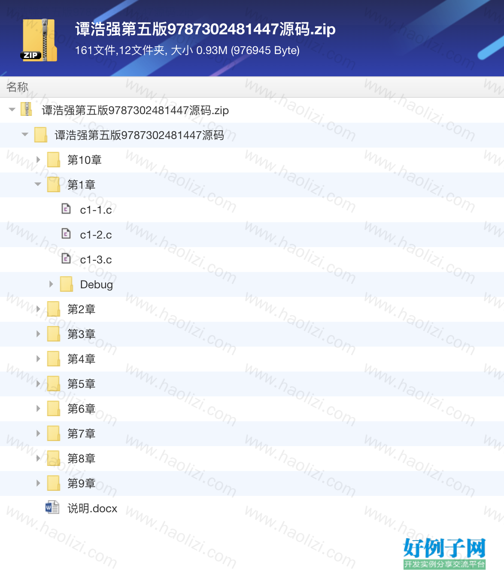Select the 第8章 label

pos(81,459)
